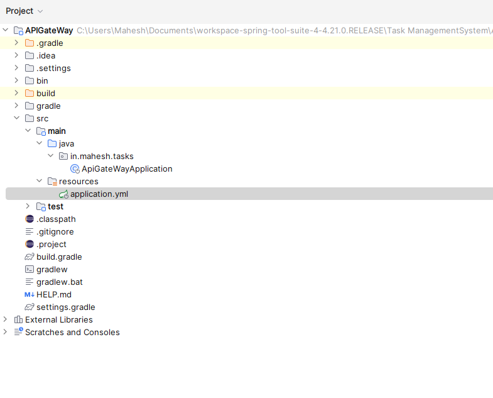Screen dimensions: 493x398
Task: Click the gradle folder icon
Action: pos(30,106)
